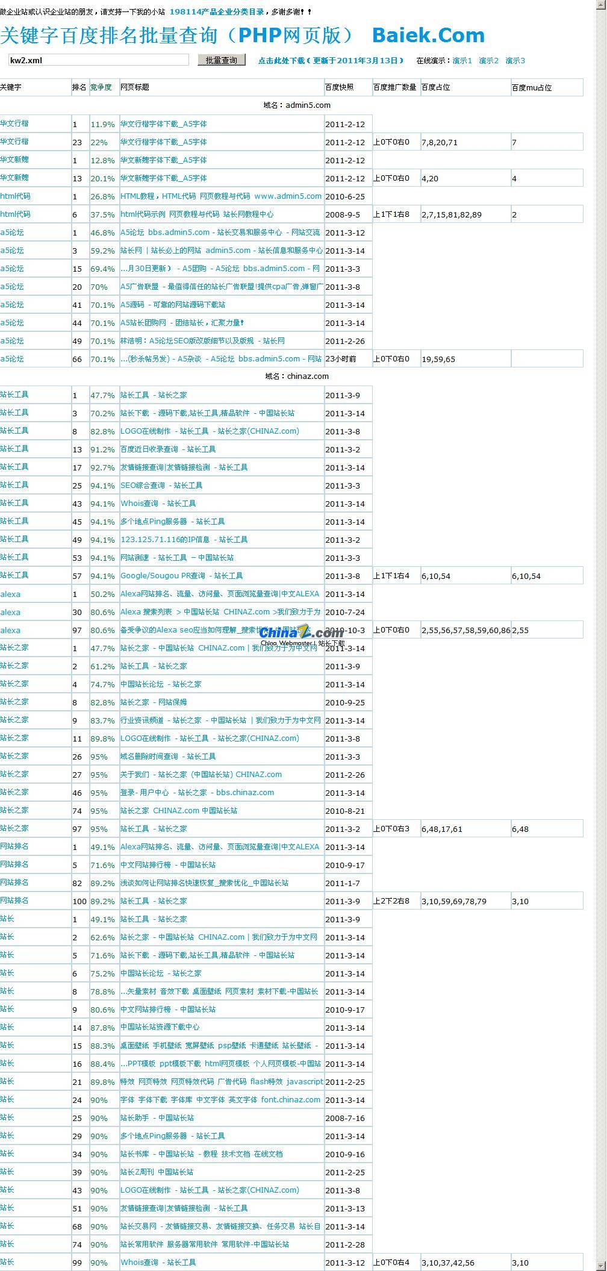Open the 华文新魏 keyword link ranked 13
This screenshot has width=607, height=1271.
14,178
